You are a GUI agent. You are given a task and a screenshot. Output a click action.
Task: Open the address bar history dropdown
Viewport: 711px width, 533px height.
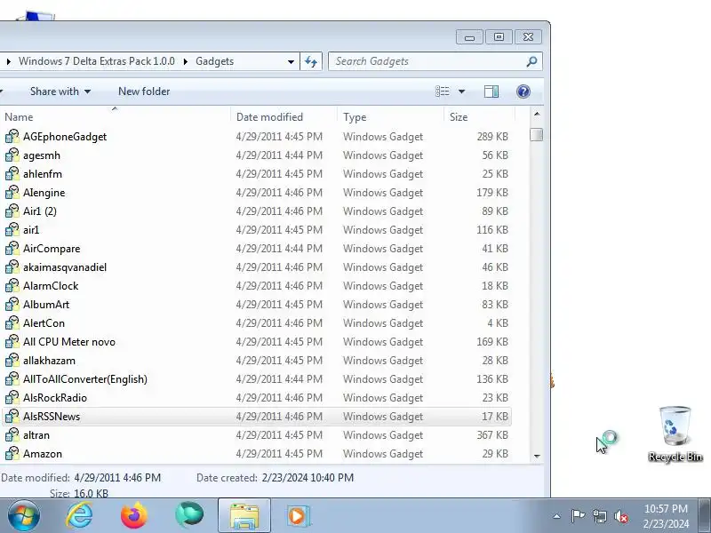coord(291,61)
